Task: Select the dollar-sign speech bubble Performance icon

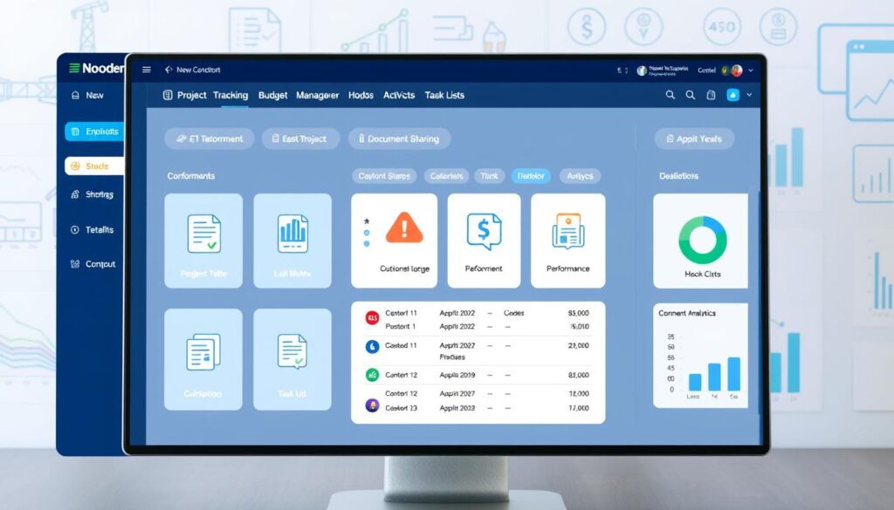Action: coord(484,230)
